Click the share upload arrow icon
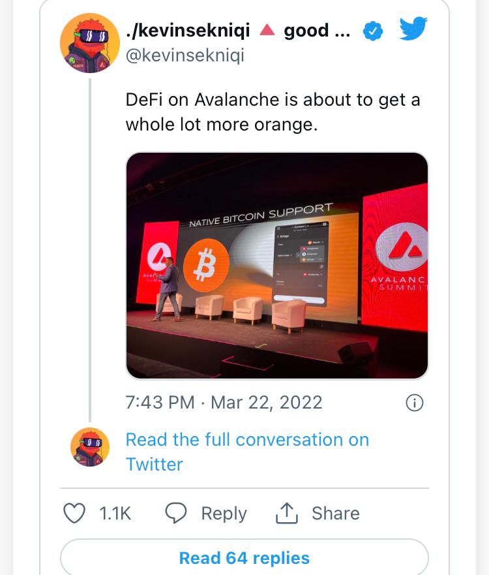Image resolution: width=489 pixels, height=575 pixels. point(286,514)
